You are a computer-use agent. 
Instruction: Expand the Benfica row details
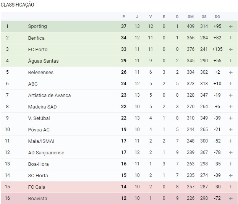[230, 38]
